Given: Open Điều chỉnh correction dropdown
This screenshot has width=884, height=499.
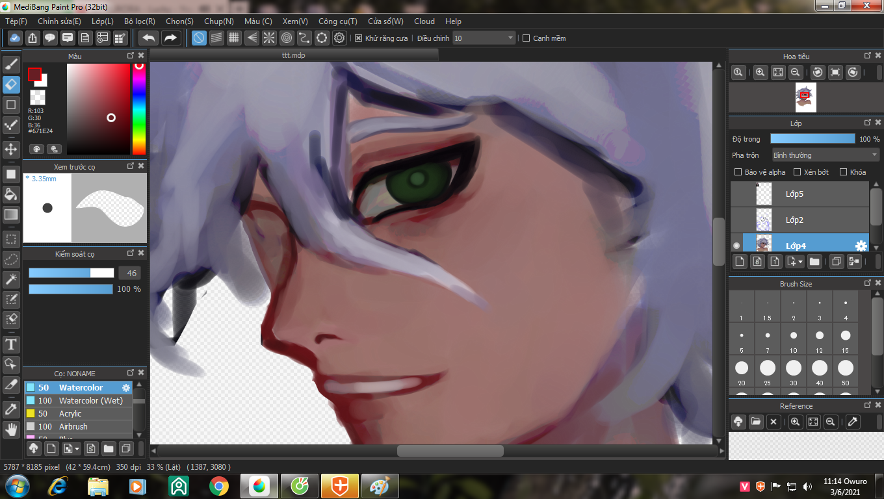Looking at the screenshot, I should pyautogui.click(x=484, y=38).
